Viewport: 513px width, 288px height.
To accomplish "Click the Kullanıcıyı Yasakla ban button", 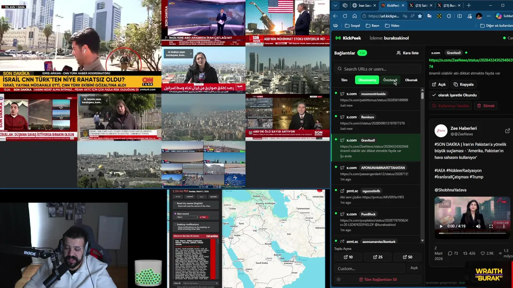I will pyautogui.click(x=450, y=106).
